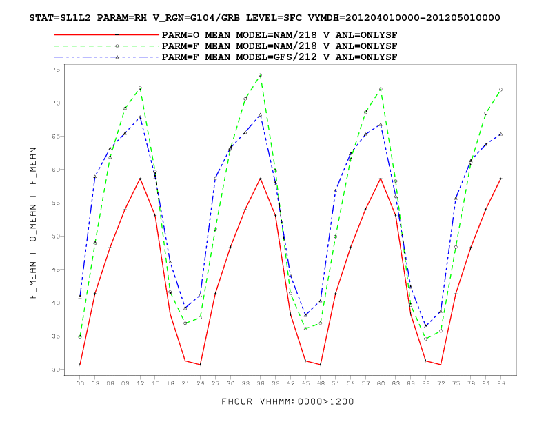Select legend entry PARM=F_MEAN MODEL=NAM/218

279,46
